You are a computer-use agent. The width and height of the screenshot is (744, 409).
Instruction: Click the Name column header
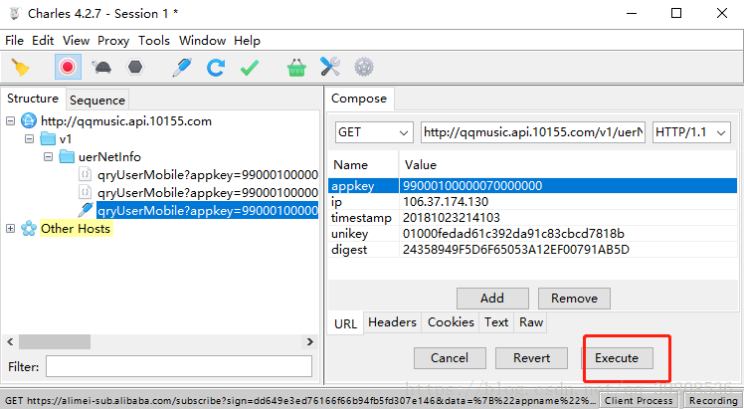point(363,164)
